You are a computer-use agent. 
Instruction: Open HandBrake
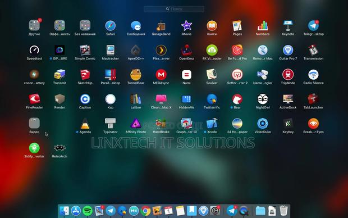[x=161, y=124]
